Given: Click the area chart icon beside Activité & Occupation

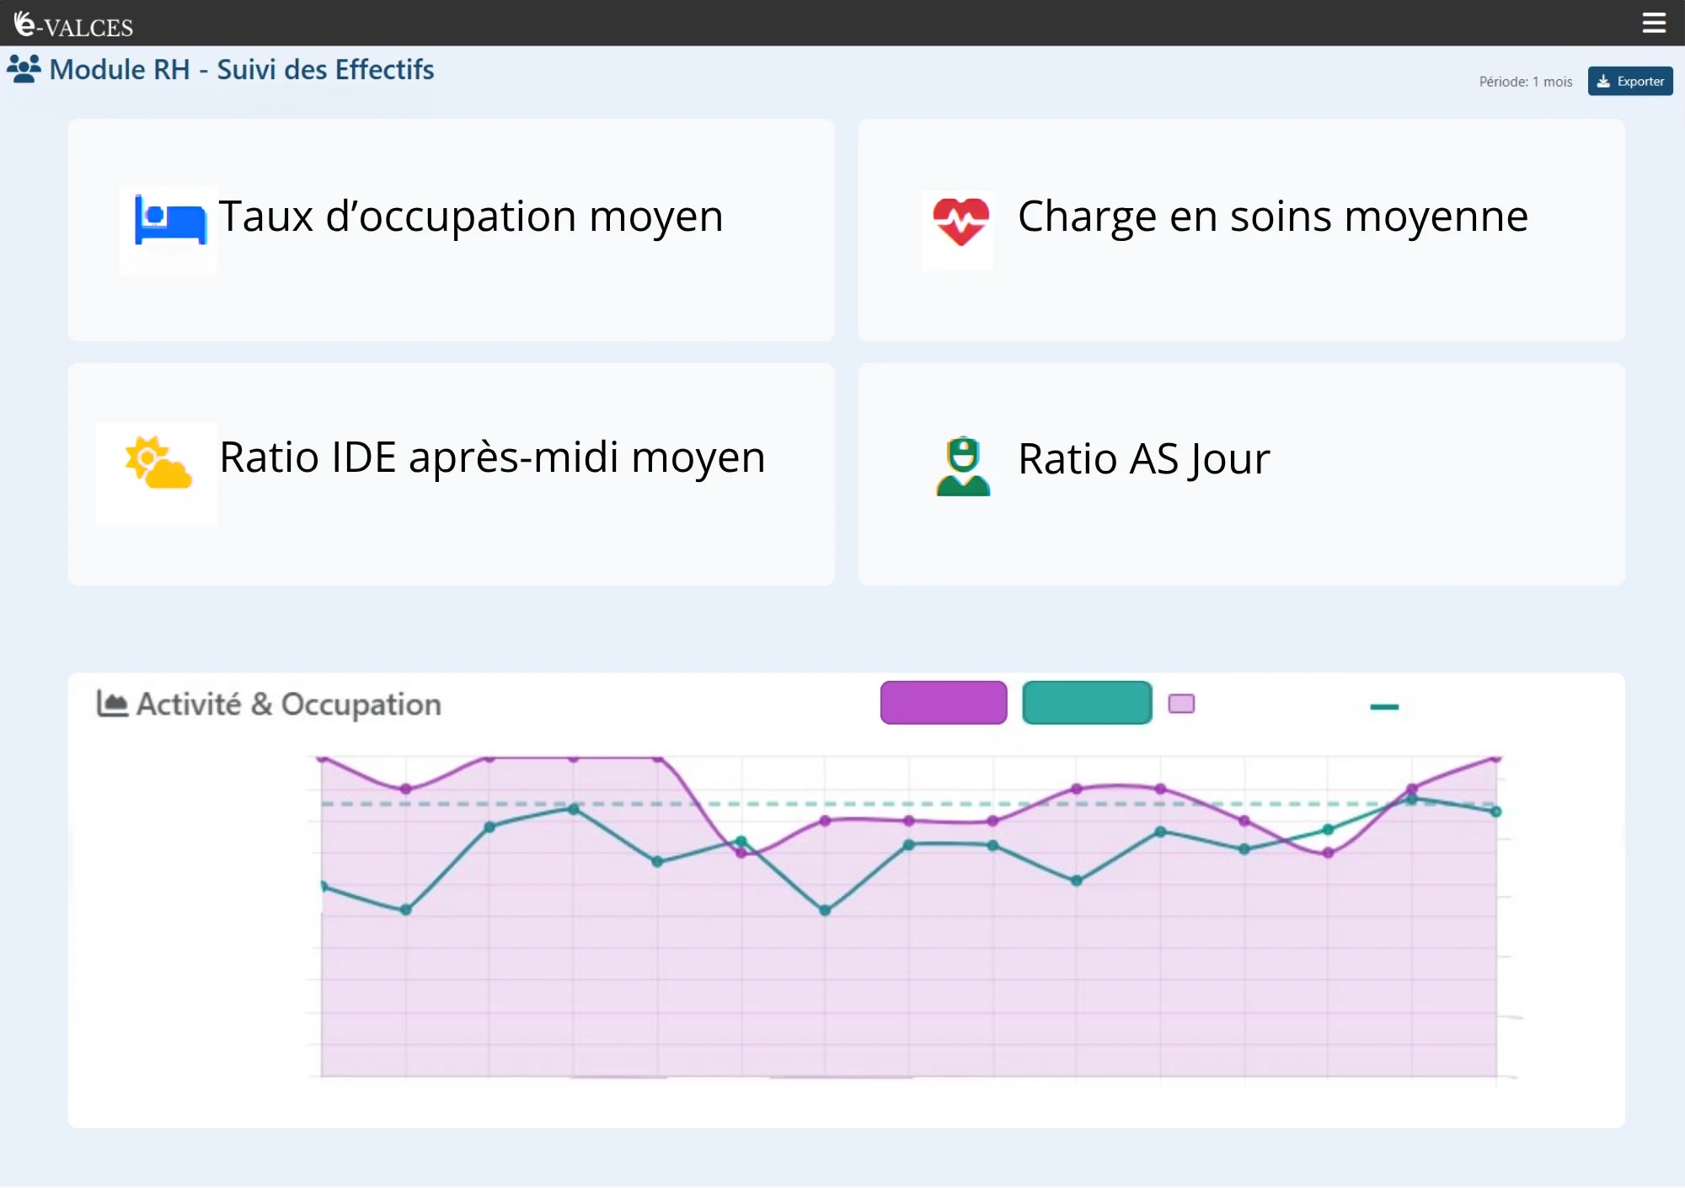Looking at the screenshot, I should pos(112,704).
